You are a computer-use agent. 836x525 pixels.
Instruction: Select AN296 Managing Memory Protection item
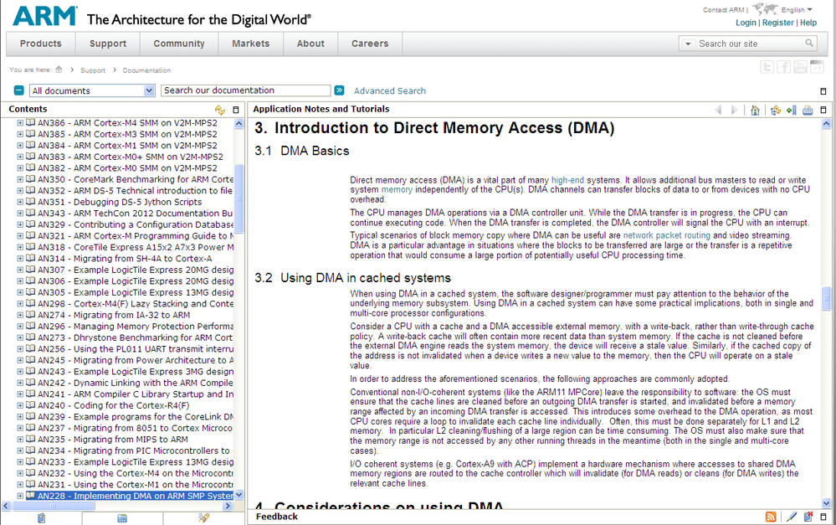coord(136,326)
